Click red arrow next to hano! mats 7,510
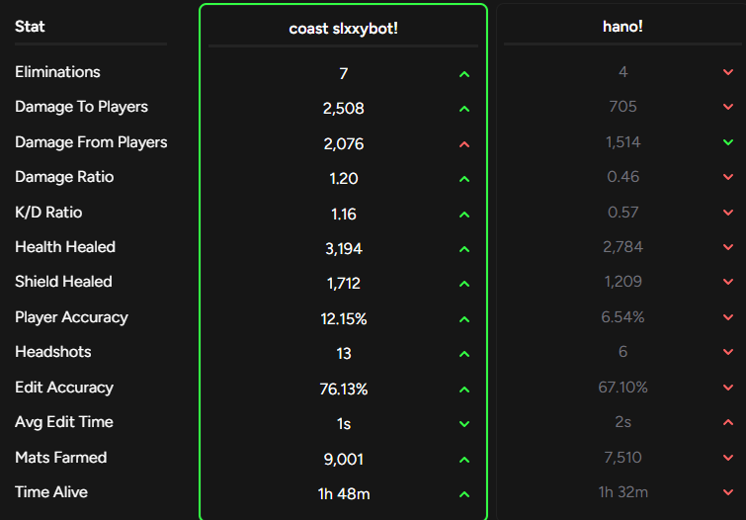Image resolution: width=746 pixels, height=520 pixels. 728,458
